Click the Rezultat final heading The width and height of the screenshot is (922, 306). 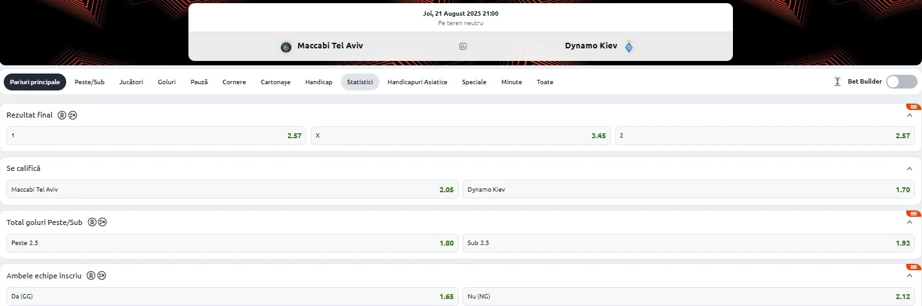(x=30, y=115)
